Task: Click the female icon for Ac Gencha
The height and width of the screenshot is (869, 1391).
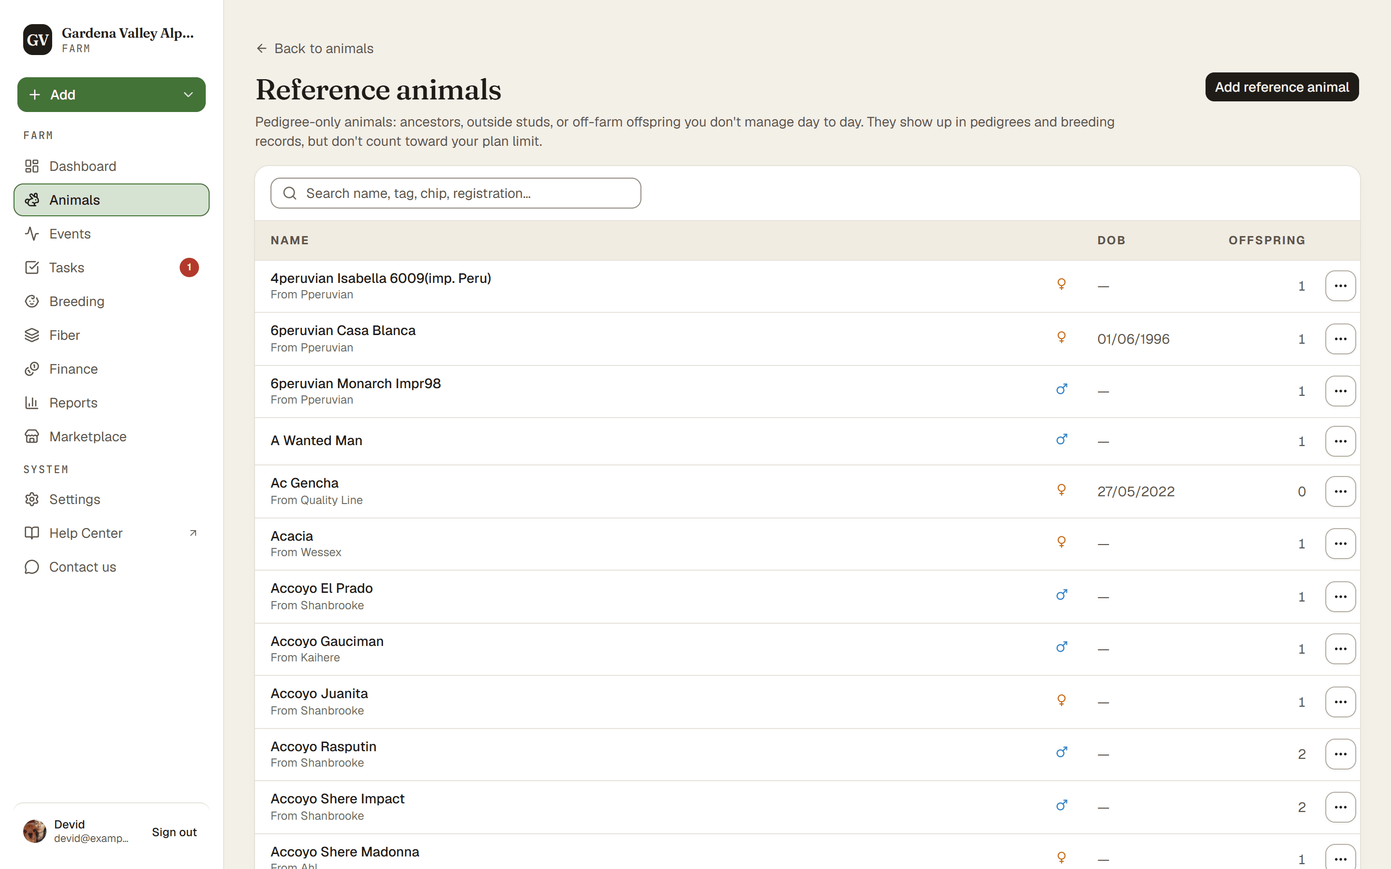Action: (x=1062, y=490)
